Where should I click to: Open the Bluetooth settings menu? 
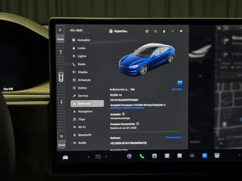(82, 135)
